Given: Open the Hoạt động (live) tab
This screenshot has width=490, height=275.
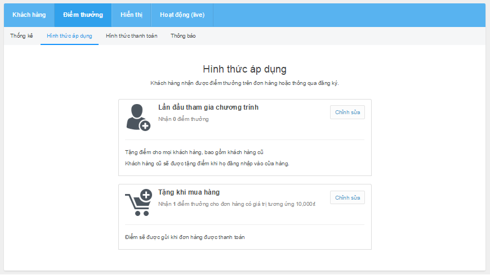Looking at the screenshot, I should [182, 15].
